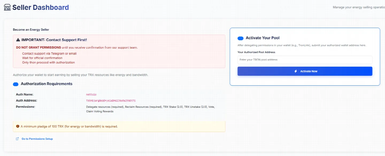385x156 pixels.
Task: Click the Delegate resources (required) permissions text
Action: click(105, 107)
